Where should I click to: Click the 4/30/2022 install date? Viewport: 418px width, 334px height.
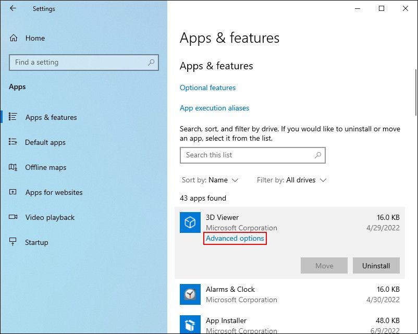[383, 300]
